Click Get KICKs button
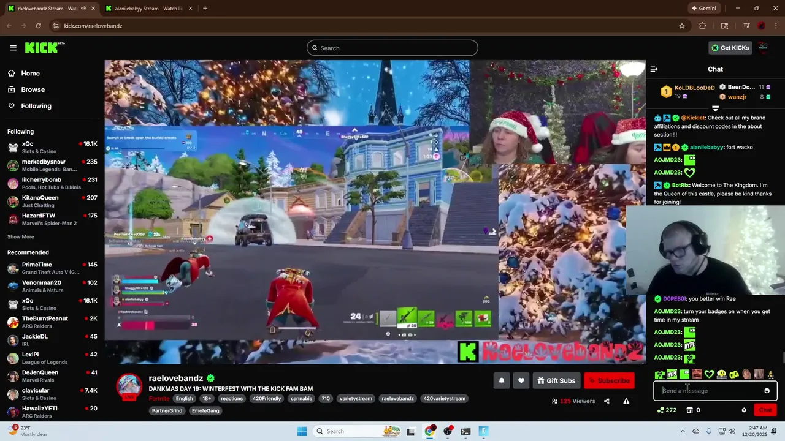785x441 pixels. (730, 48)
